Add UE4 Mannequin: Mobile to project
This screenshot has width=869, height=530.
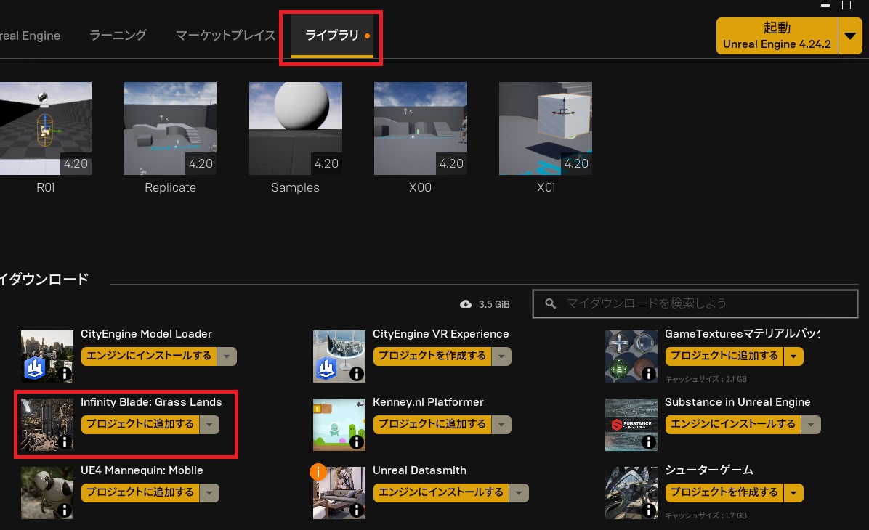click(x=140, y=492)
